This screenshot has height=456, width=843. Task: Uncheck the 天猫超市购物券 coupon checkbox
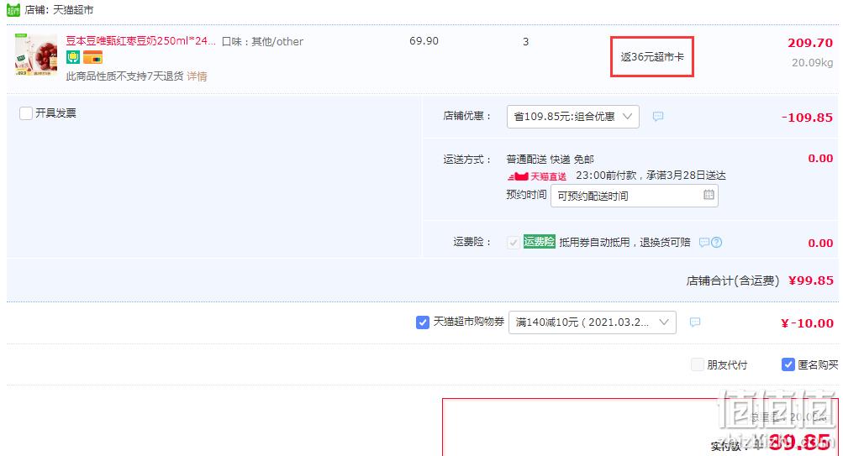click(x=423, y=322)
